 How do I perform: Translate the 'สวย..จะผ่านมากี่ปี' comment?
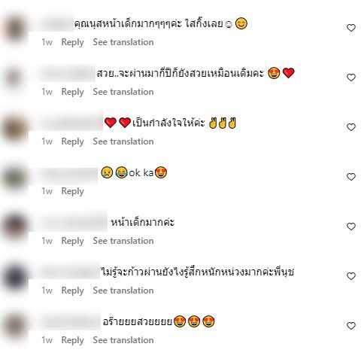pyautogui.click(x=123, y=92)
